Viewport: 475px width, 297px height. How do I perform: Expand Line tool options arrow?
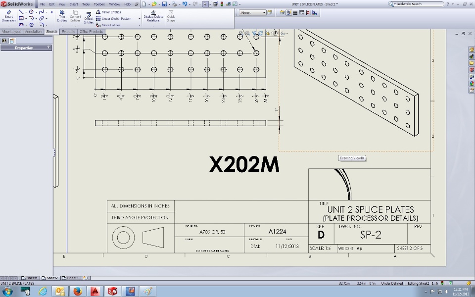coord(26,12)
